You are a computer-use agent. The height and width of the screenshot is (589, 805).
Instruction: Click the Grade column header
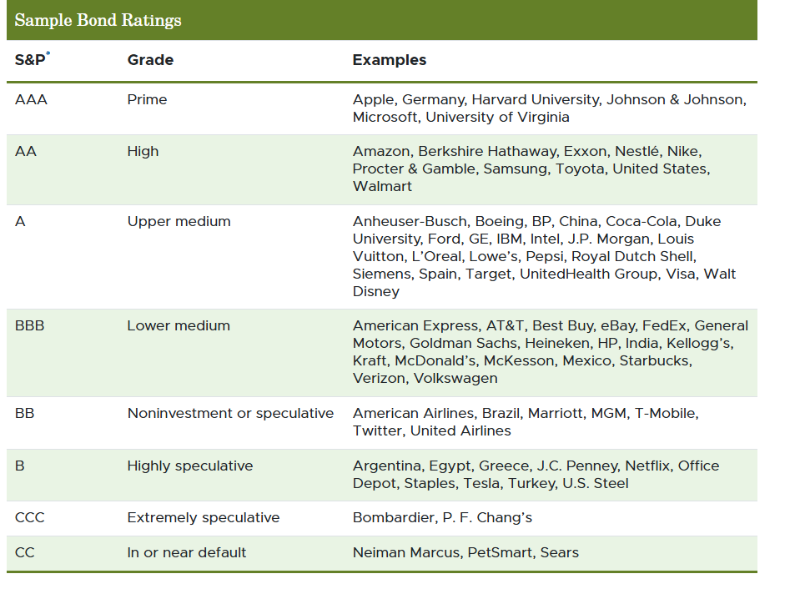(150, 60)
